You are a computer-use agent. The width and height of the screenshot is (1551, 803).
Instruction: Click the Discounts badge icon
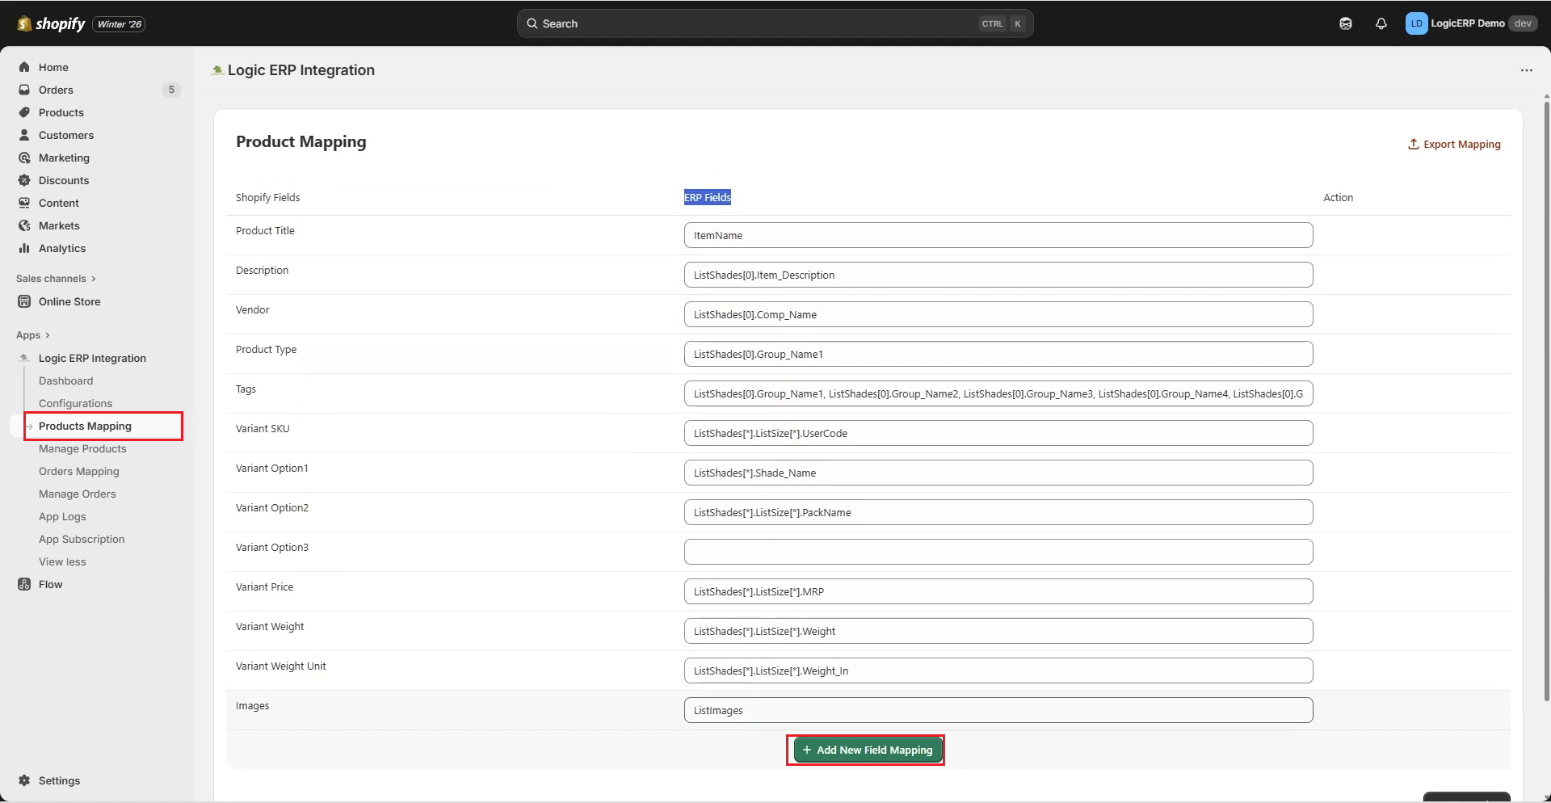(24, 180)
